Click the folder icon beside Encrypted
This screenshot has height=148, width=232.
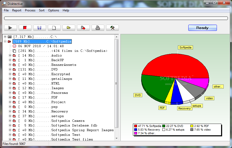(14, 74)
